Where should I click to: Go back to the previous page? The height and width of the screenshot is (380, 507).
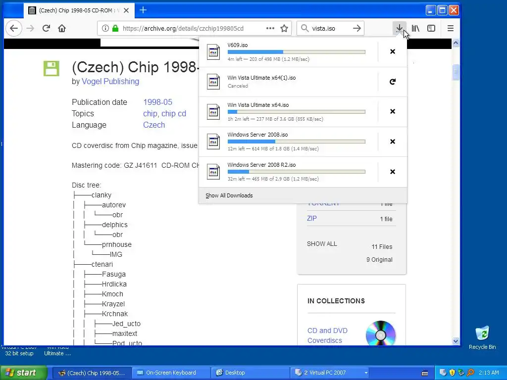coord(13,28)
